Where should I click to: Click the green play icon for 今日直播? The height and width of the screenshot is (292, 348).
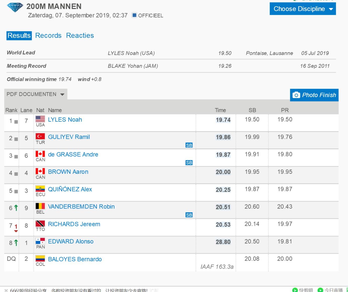[x=320, y=290]
